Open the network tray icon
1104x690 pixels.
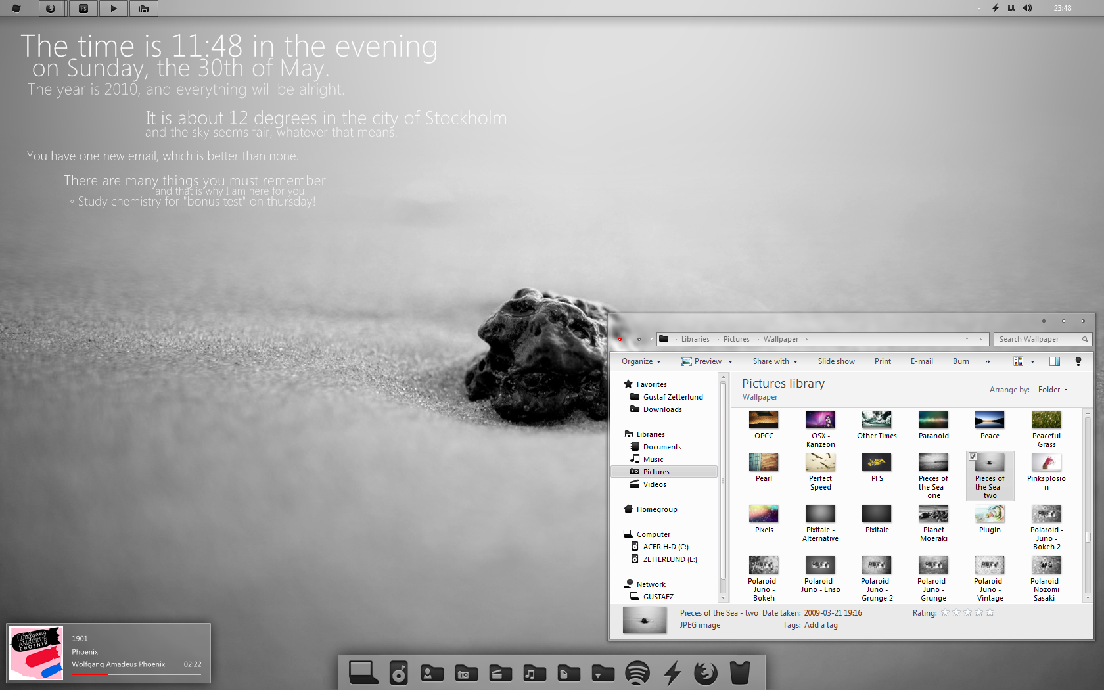pos(1011,8)
